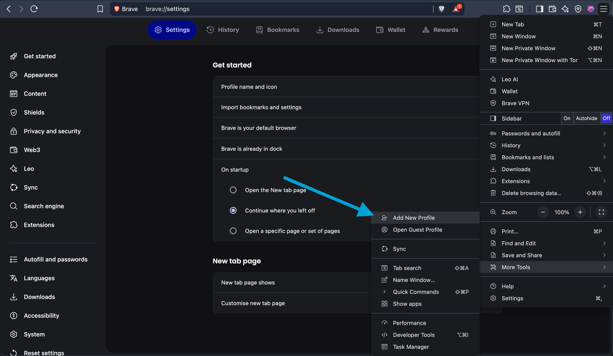
Task: Open Brave VPN from the menu
Action: [546, 103]
